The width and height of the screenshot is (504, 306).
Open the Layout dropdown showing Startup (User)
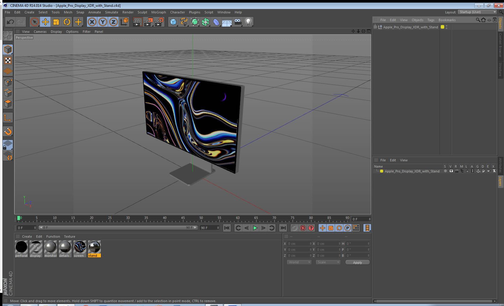click(x=477, y=12)
